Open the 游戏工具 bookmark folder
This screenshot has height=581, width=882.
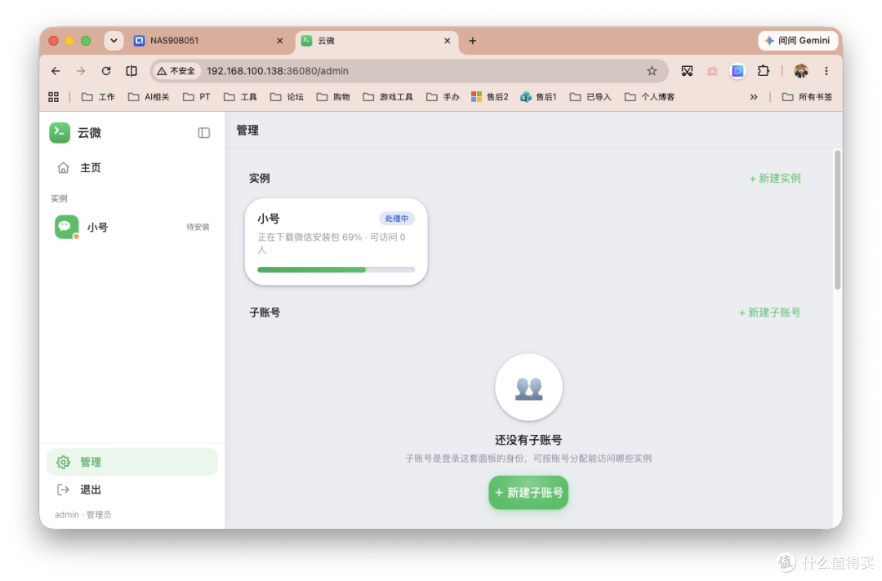click(388, 96)
